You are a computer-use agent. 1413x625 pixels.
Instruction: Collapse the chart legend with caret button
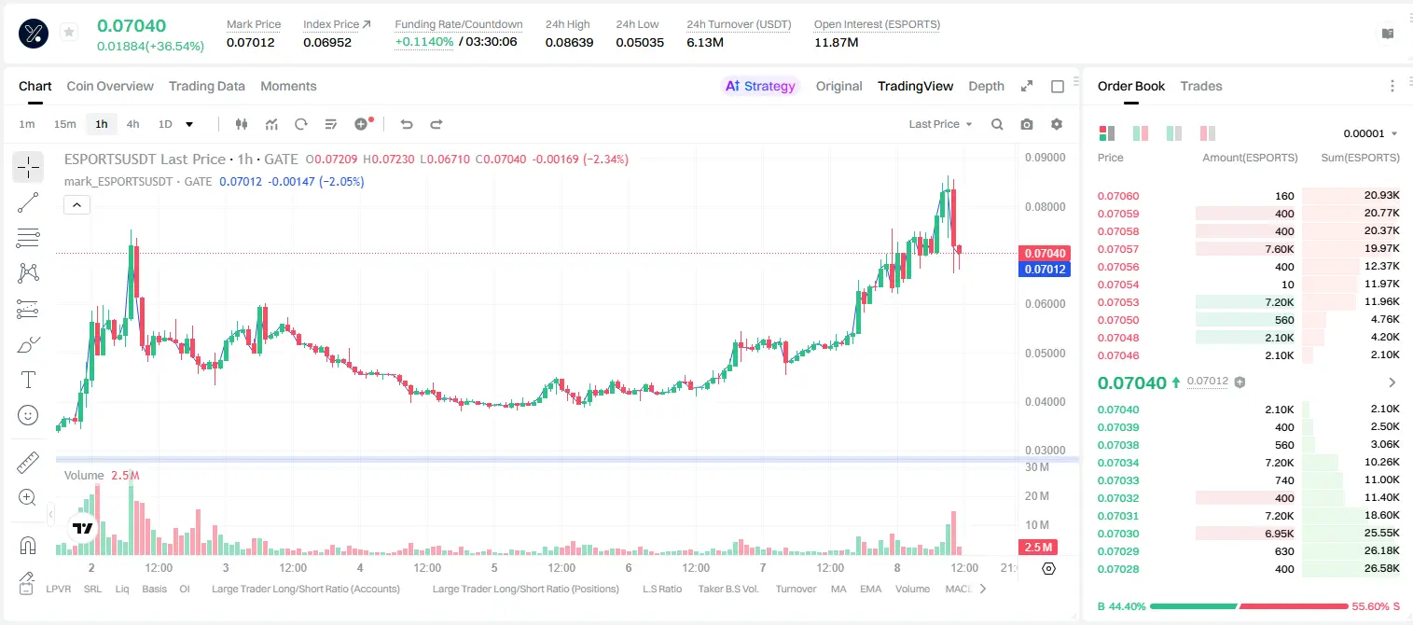coord(77,205)
